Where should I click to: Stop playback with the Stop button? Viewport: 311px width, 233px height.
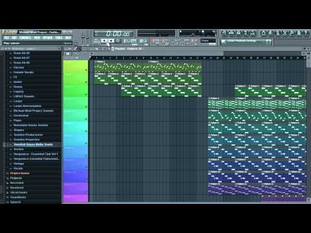[111, 41]
